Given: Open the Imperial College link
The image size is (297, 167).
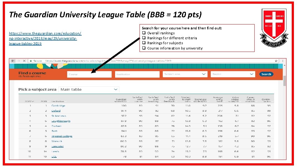Looking at the screenshot, I should tap(62, 136).
